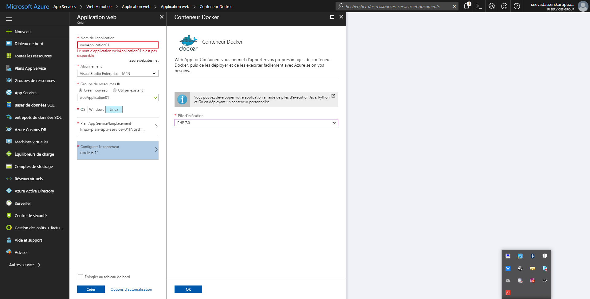Click the Comptes de stockage icon

(x=9, y=166)
